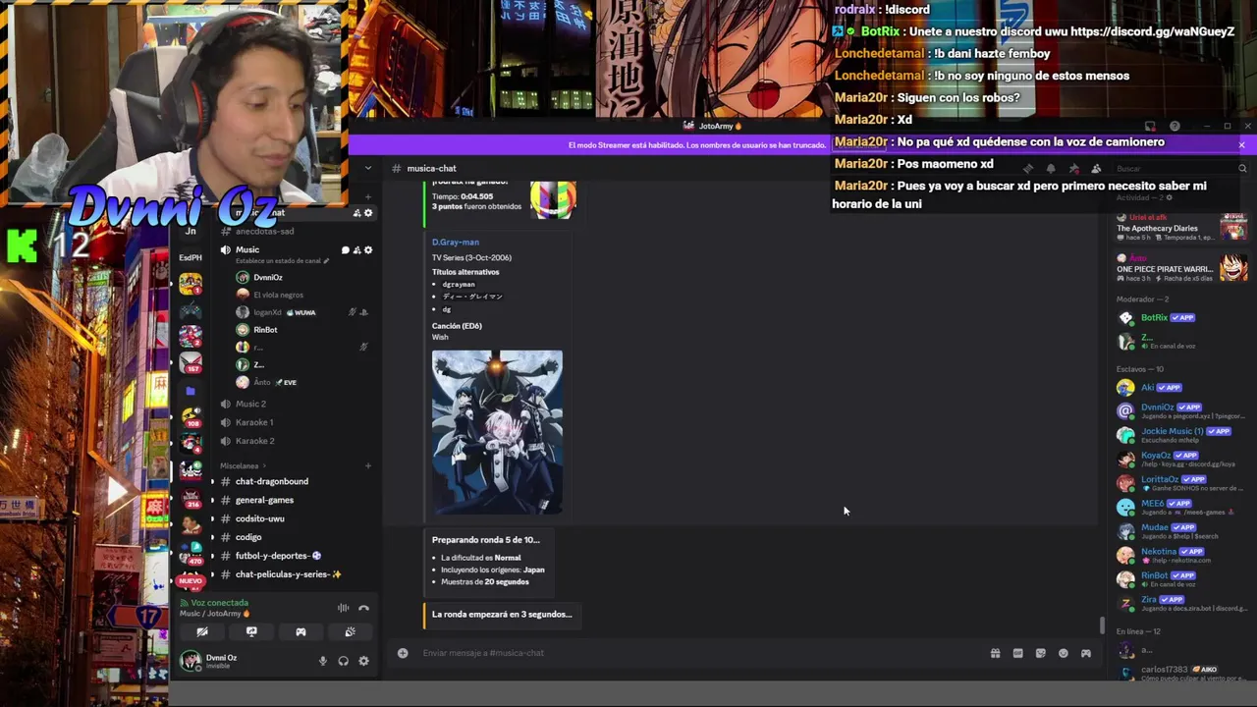
Task: Open Jockie Music (1) bot profile
Action: tap(1178, 434)
